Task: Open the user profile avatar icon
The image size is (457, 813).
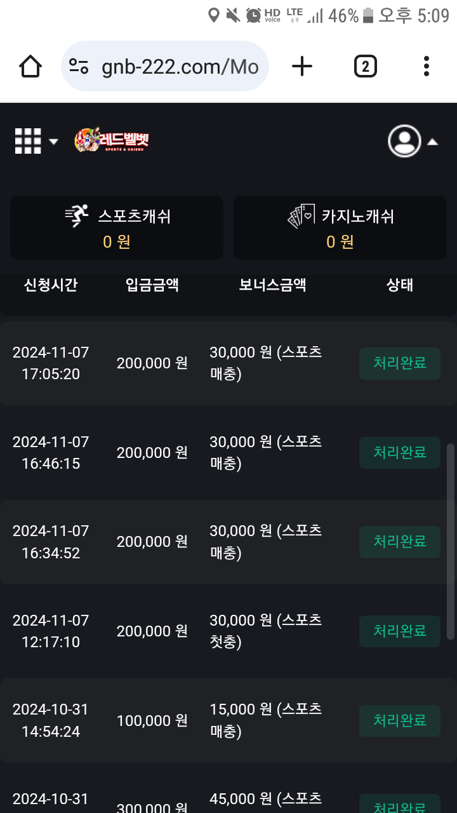Action: [404, 141]
